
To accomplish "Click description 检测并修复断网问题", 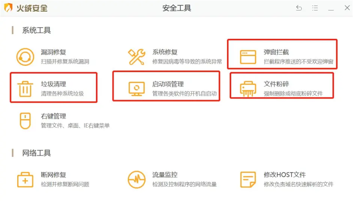I will [x=65, y=184].
